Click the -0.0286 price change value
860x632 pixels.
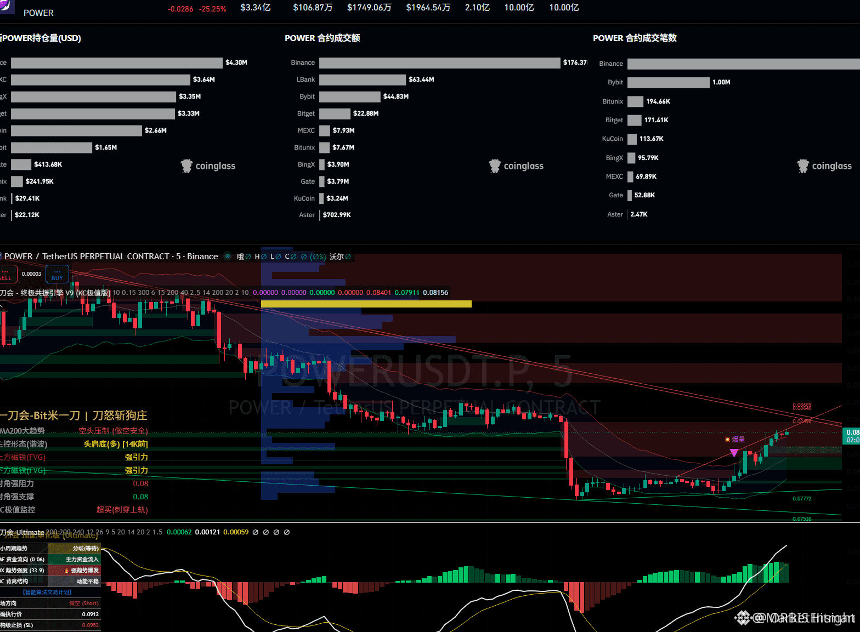180,9
